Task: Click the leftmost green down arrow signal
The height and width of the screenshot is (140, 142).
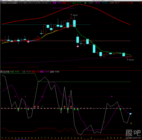Action: [x=18, y=109]
